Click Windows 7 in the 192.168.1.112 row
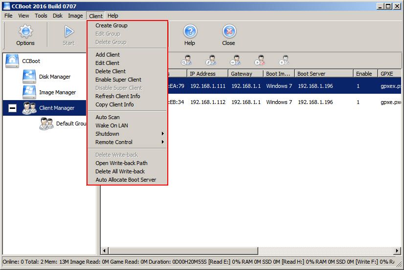 [279, 102]
